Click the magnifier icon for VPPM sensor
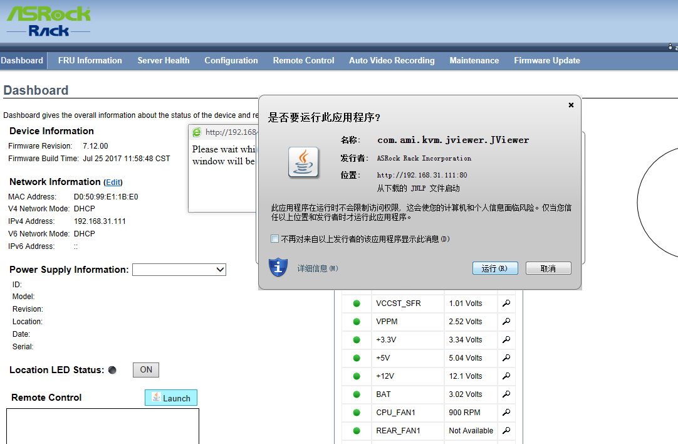 click(506, 321)
